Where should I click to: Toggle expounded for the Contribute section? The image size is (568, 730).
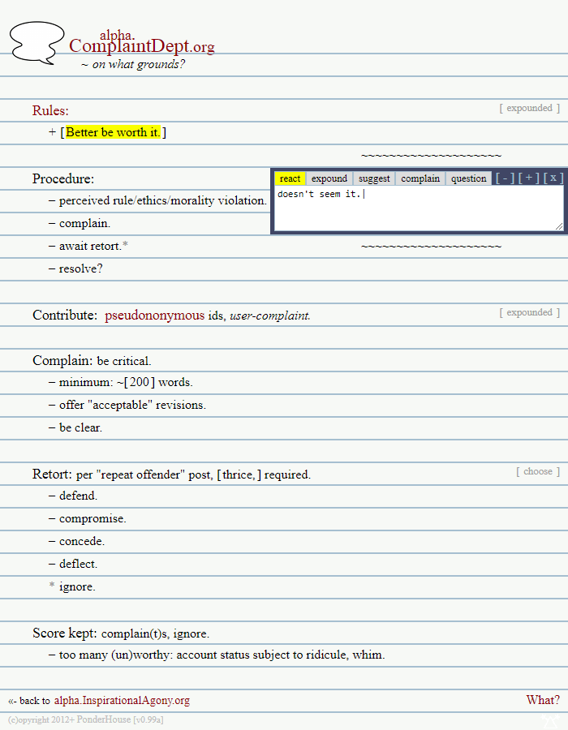click(529, 312)
